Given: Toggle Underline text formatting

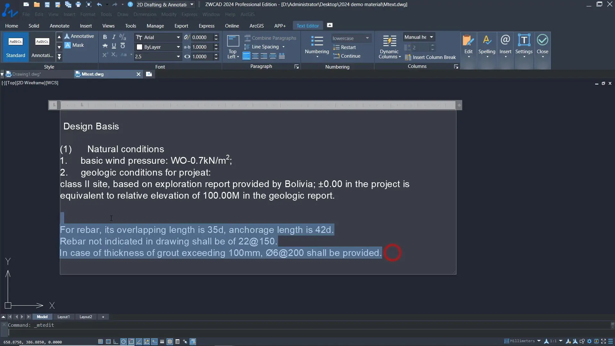Looking at the screenshot, I should 114,46.
